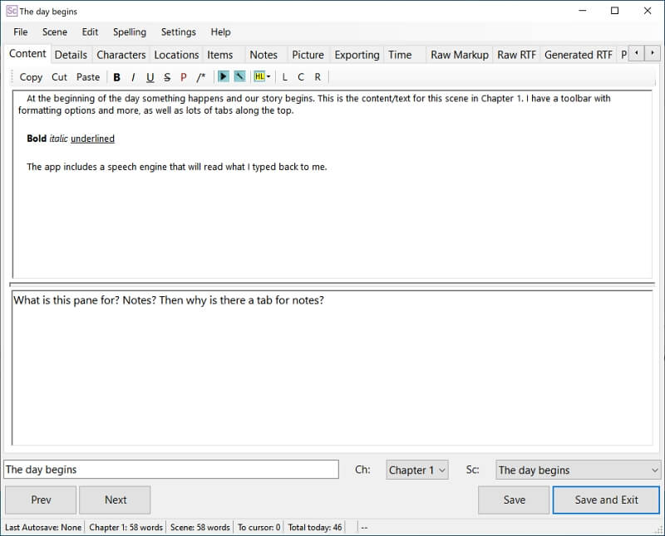Align text right with the R button

pos(318,77)
